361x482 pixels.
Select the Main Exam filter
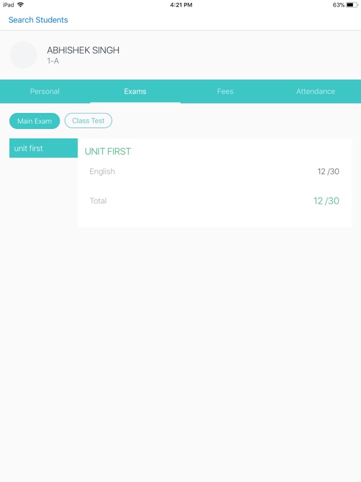tap(35, 121)
